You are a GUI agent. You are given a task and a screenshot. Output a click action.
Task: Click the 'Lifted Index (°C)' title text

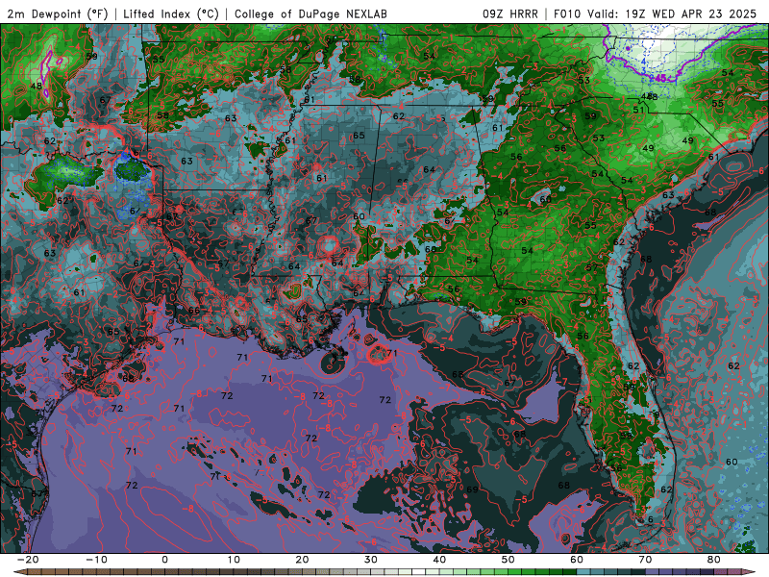[171, 14]
